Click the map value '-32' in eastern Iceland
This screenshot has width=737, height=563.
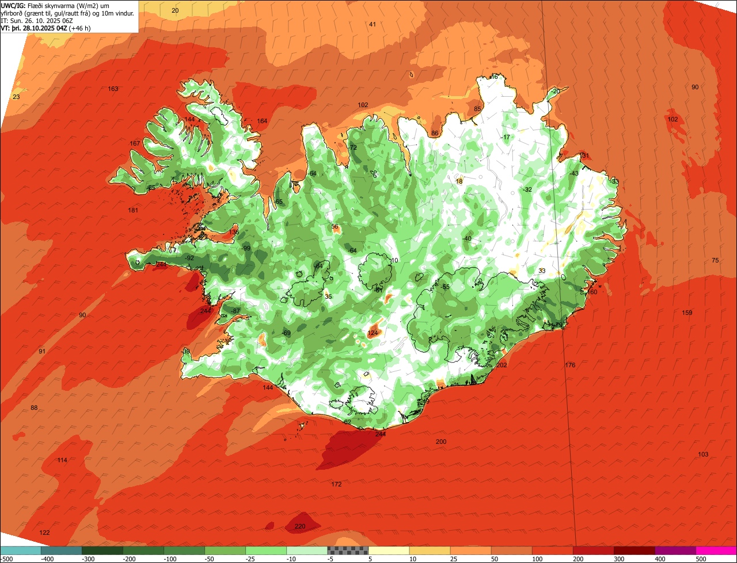(527, 189)
